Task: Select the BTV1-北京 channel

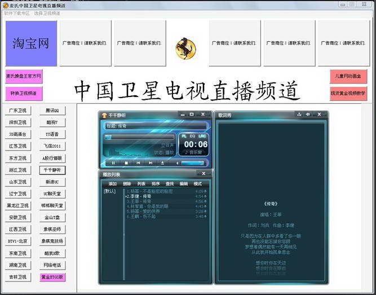Action: 18,241
